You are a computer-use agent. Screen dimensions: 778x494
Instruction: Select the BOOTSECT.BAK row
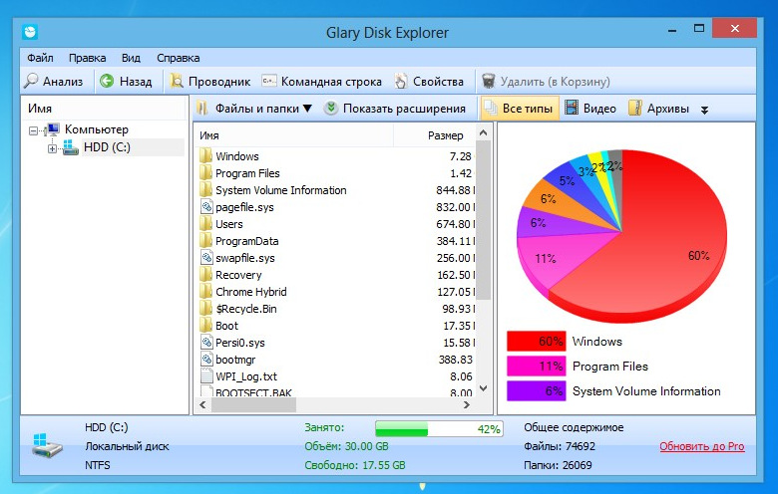tap(335, 392)
